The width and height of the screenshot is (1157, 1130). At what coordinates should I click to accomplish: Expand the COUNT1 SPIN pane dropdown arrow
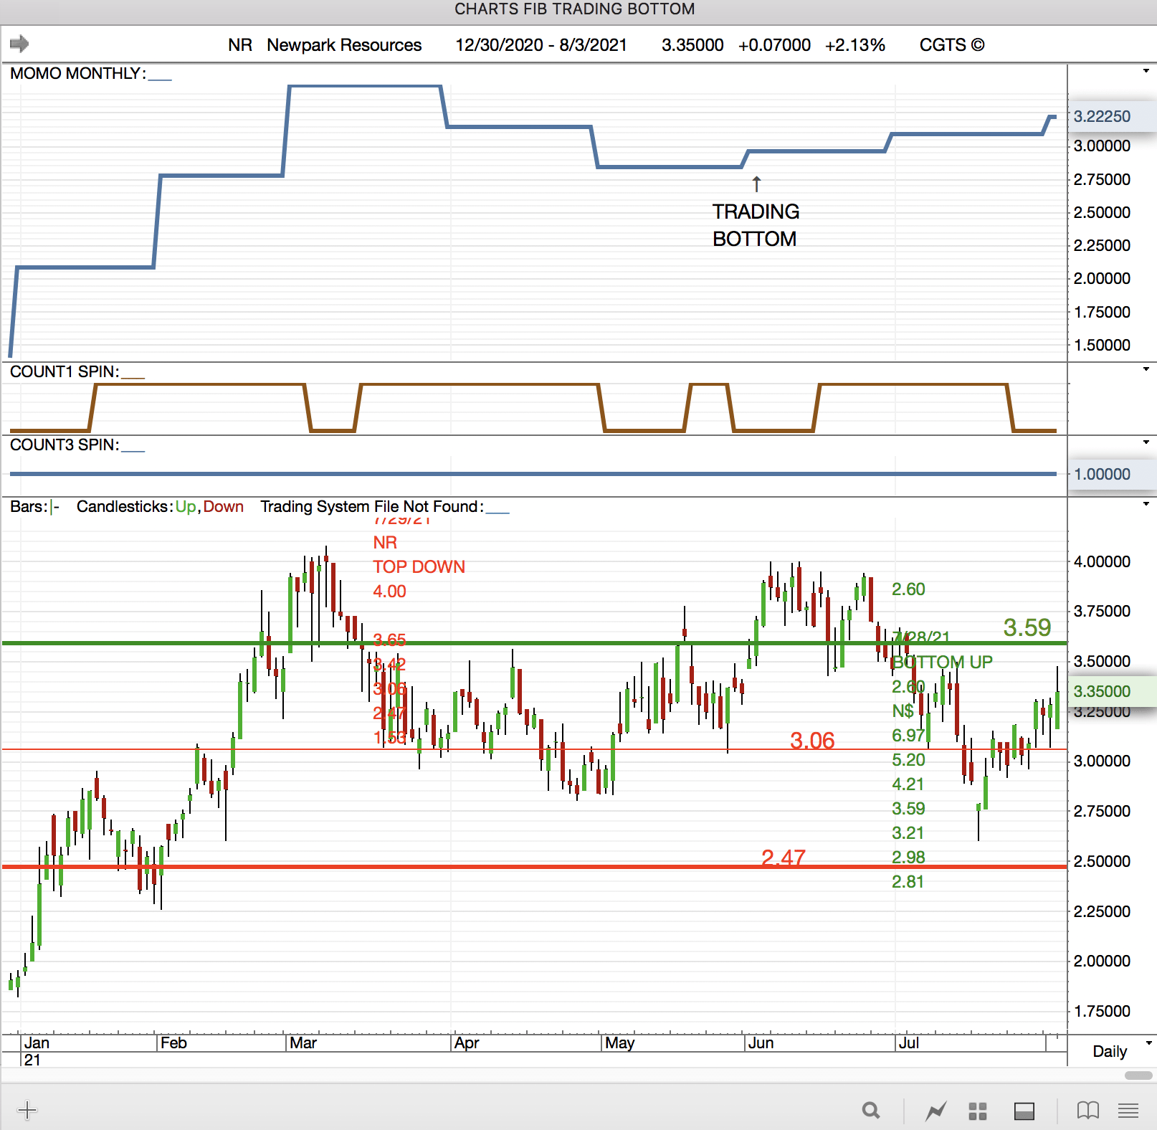pos(1146,369)
